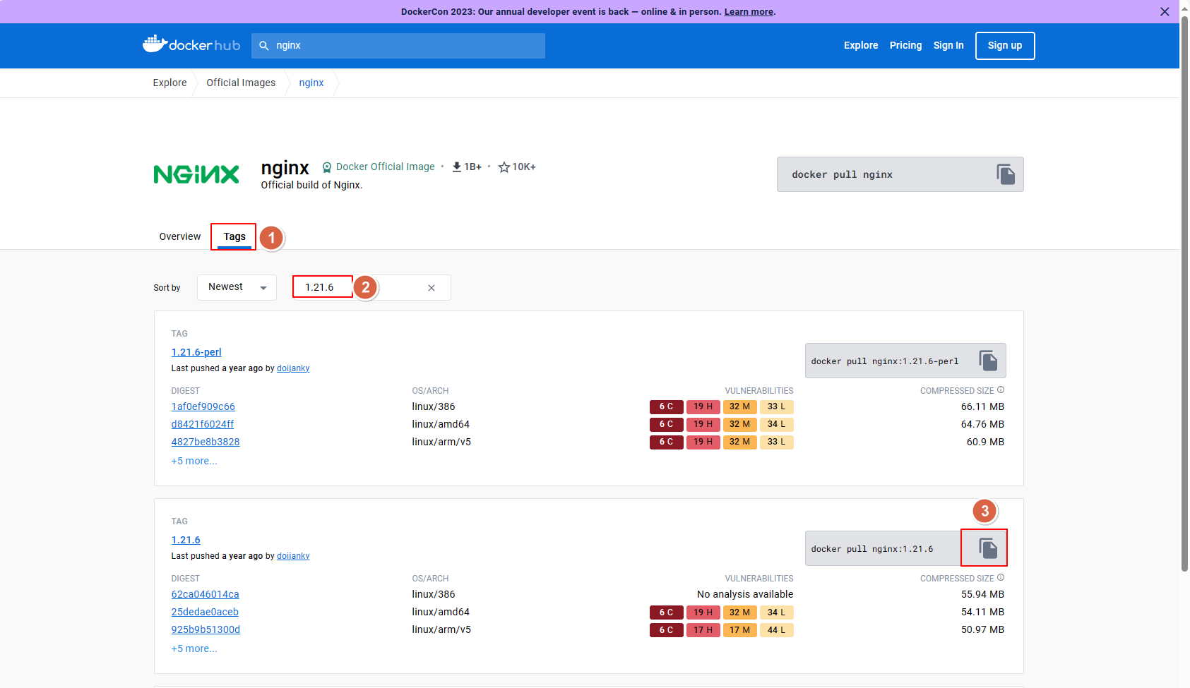Click the docker pull nginx:1.21.6-perl command text

coord(885,361)
